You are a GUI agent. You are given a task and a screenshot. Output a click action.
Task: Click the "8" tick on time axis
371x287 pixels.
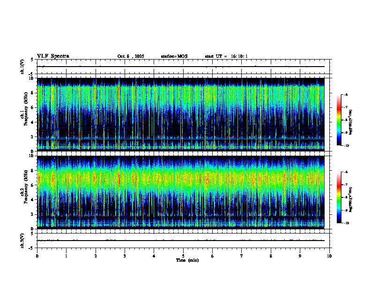click(271, 256)
